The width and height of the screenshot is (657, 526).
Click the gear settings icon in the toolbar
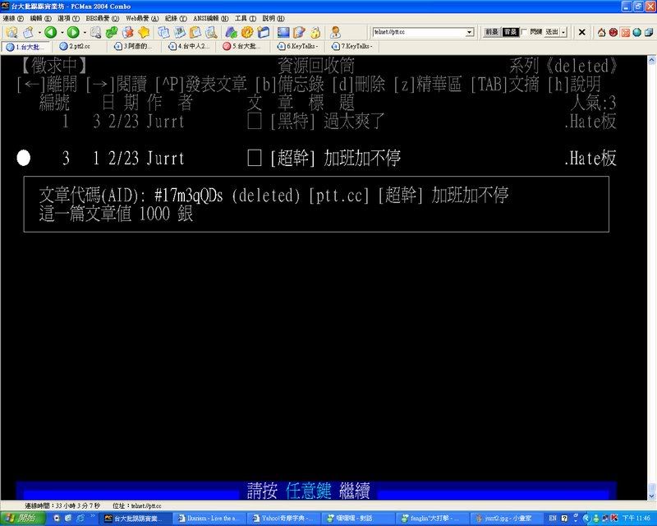coord(247,32)
